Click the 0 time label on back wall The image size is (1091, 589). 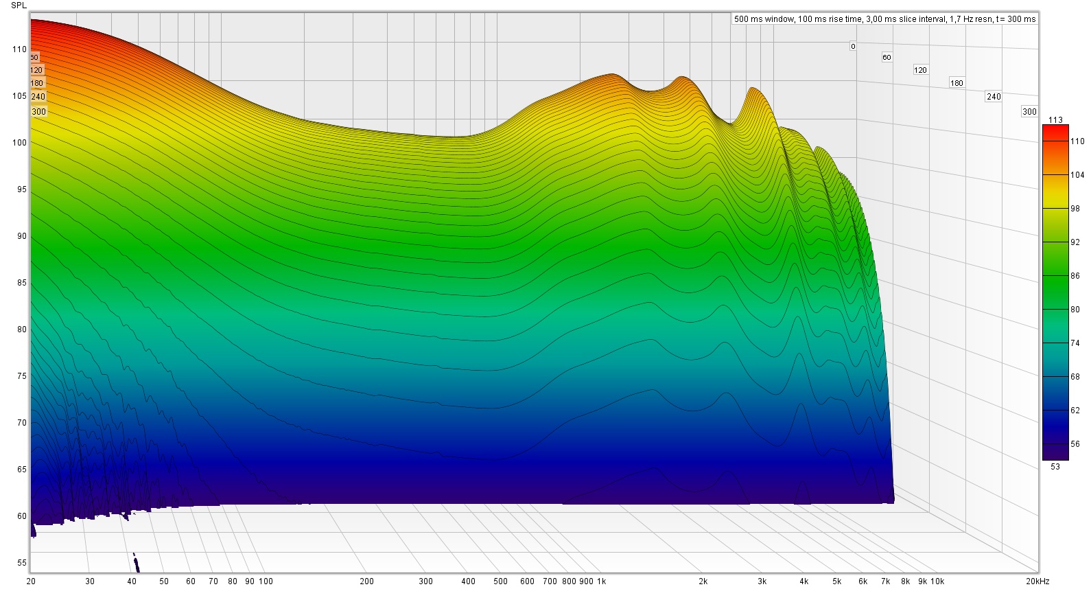853,47
